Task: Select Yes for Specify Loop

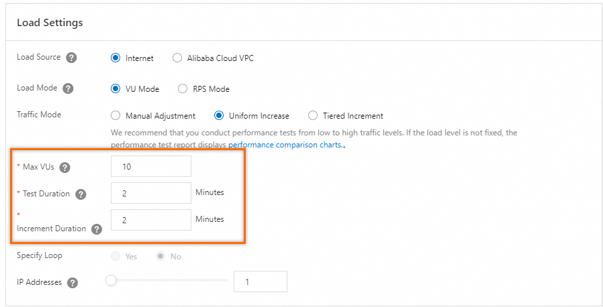Action: (115, 257)
